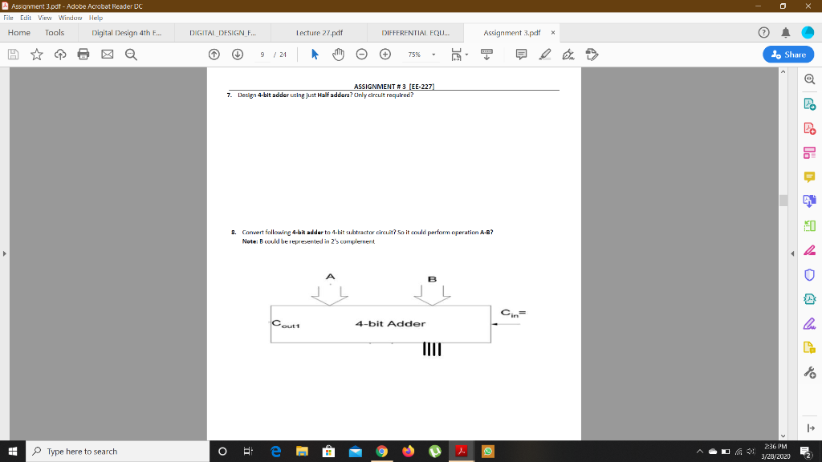Expand the navigation pane with left arrow
This screenshot has height=462, width=822.
pyautogui.click(x=5, y=253)
